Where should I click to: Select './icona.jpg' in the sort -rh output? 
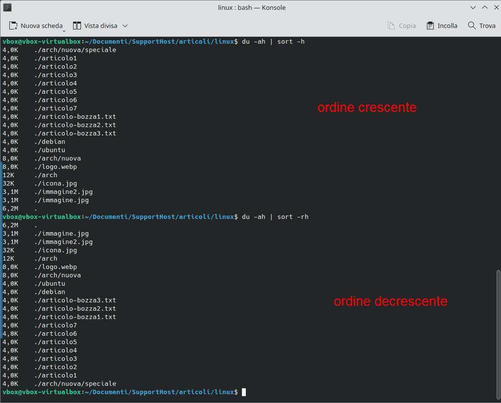click(x=55, y=250)
